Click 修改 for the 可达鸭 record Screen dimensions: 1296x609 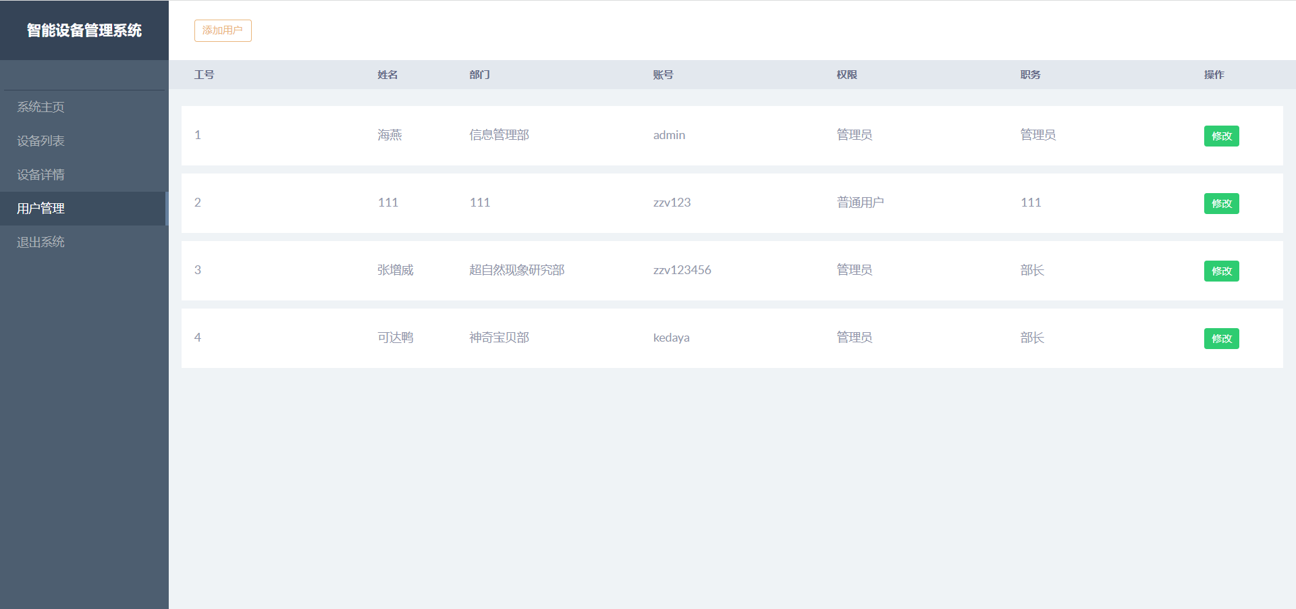(1221, 338)
